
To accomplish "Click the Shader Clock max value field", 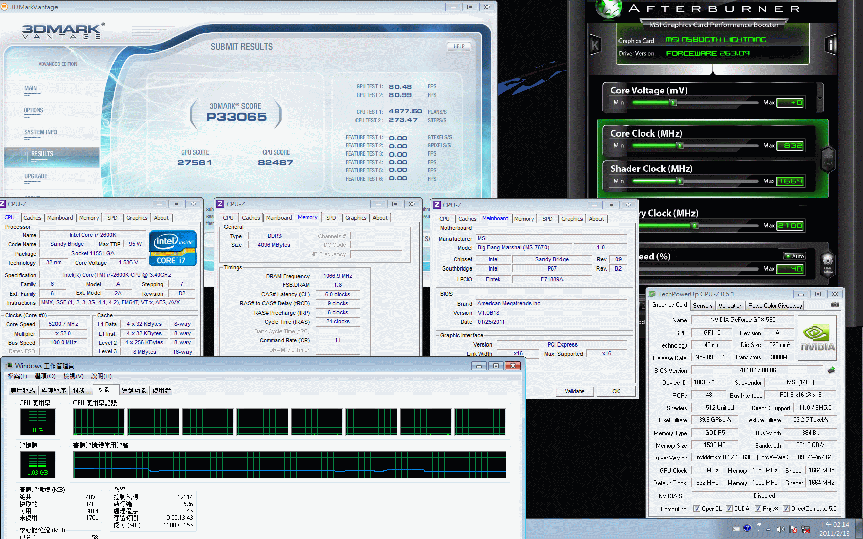I will pyautogui.click(x=790, y=181).
